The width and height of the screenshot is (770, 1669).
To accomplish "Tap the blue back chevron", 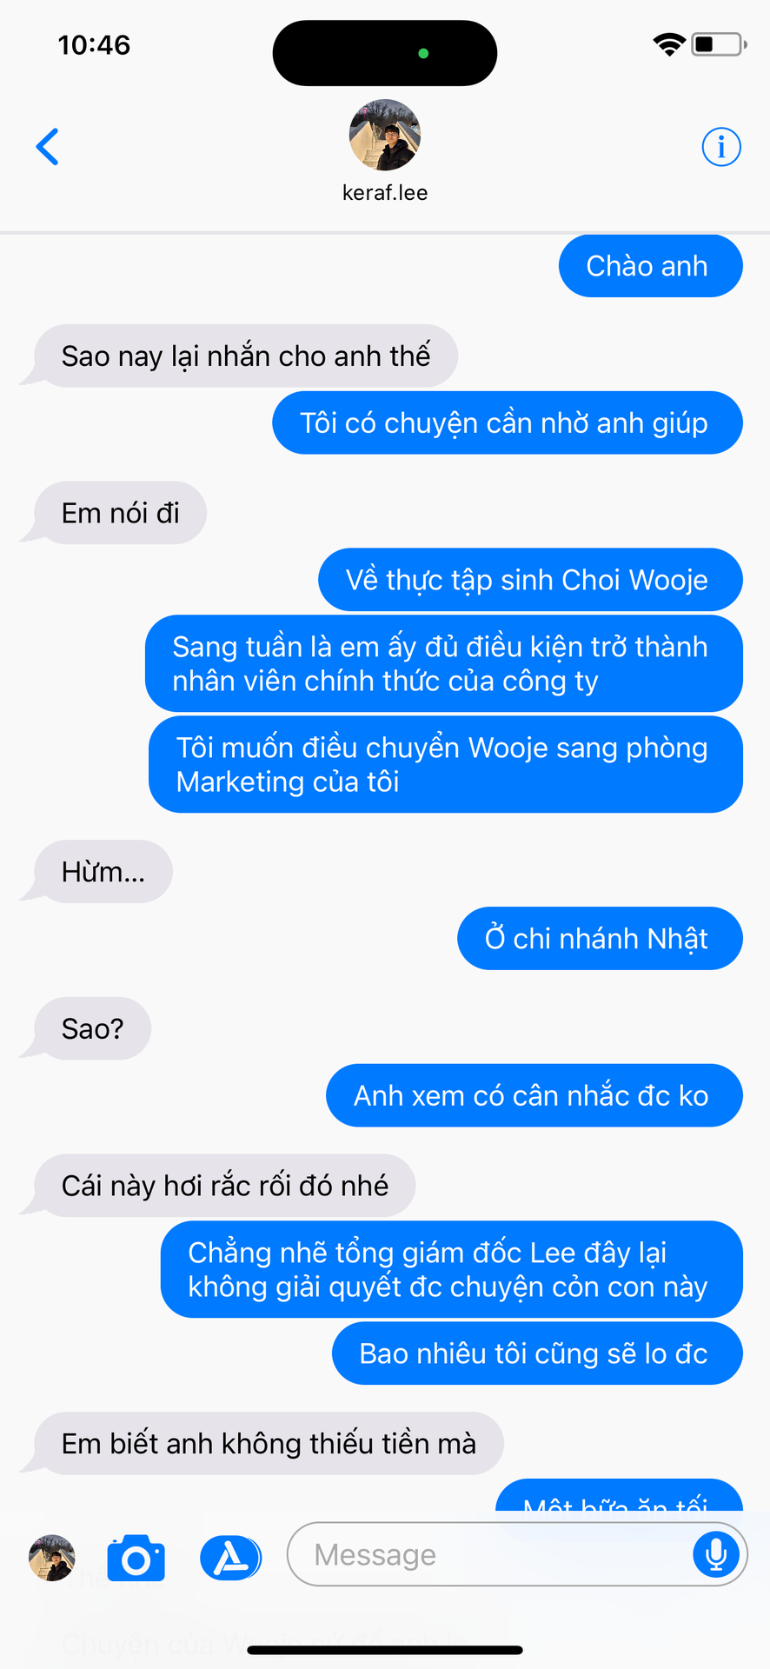I will coord(48,147).
